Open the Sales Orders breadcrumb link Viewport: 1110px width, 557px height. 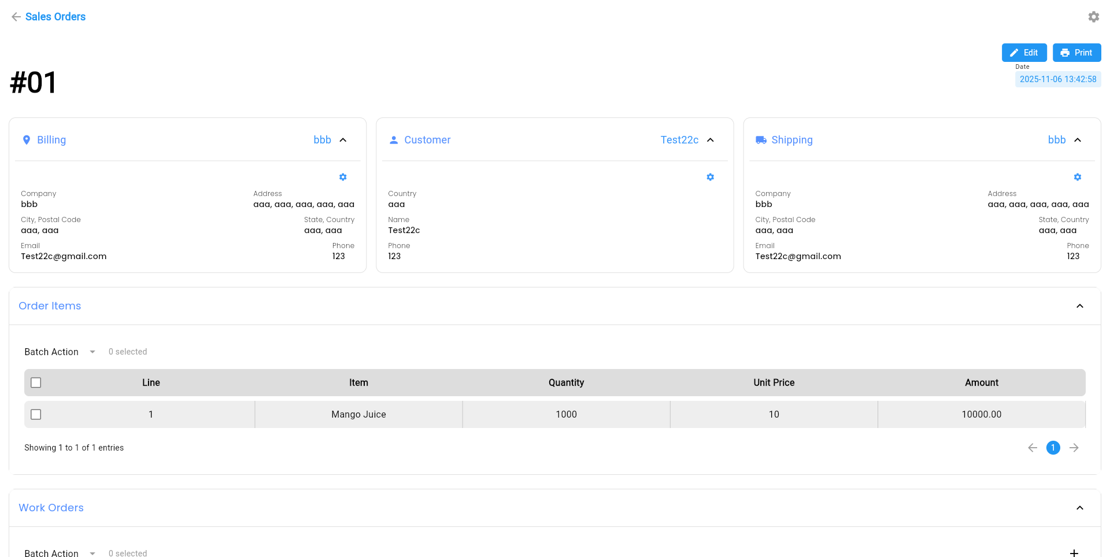click(55, 17)
